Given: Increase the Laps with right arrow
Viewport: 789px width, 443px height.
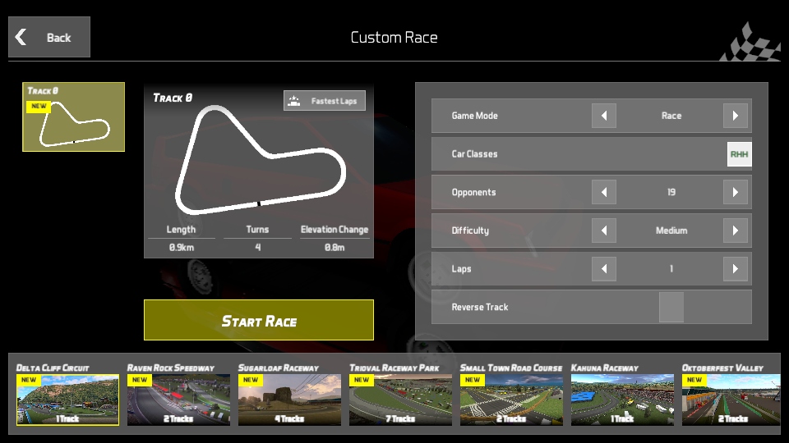Looking at the screenshot, I should (736, 269).
